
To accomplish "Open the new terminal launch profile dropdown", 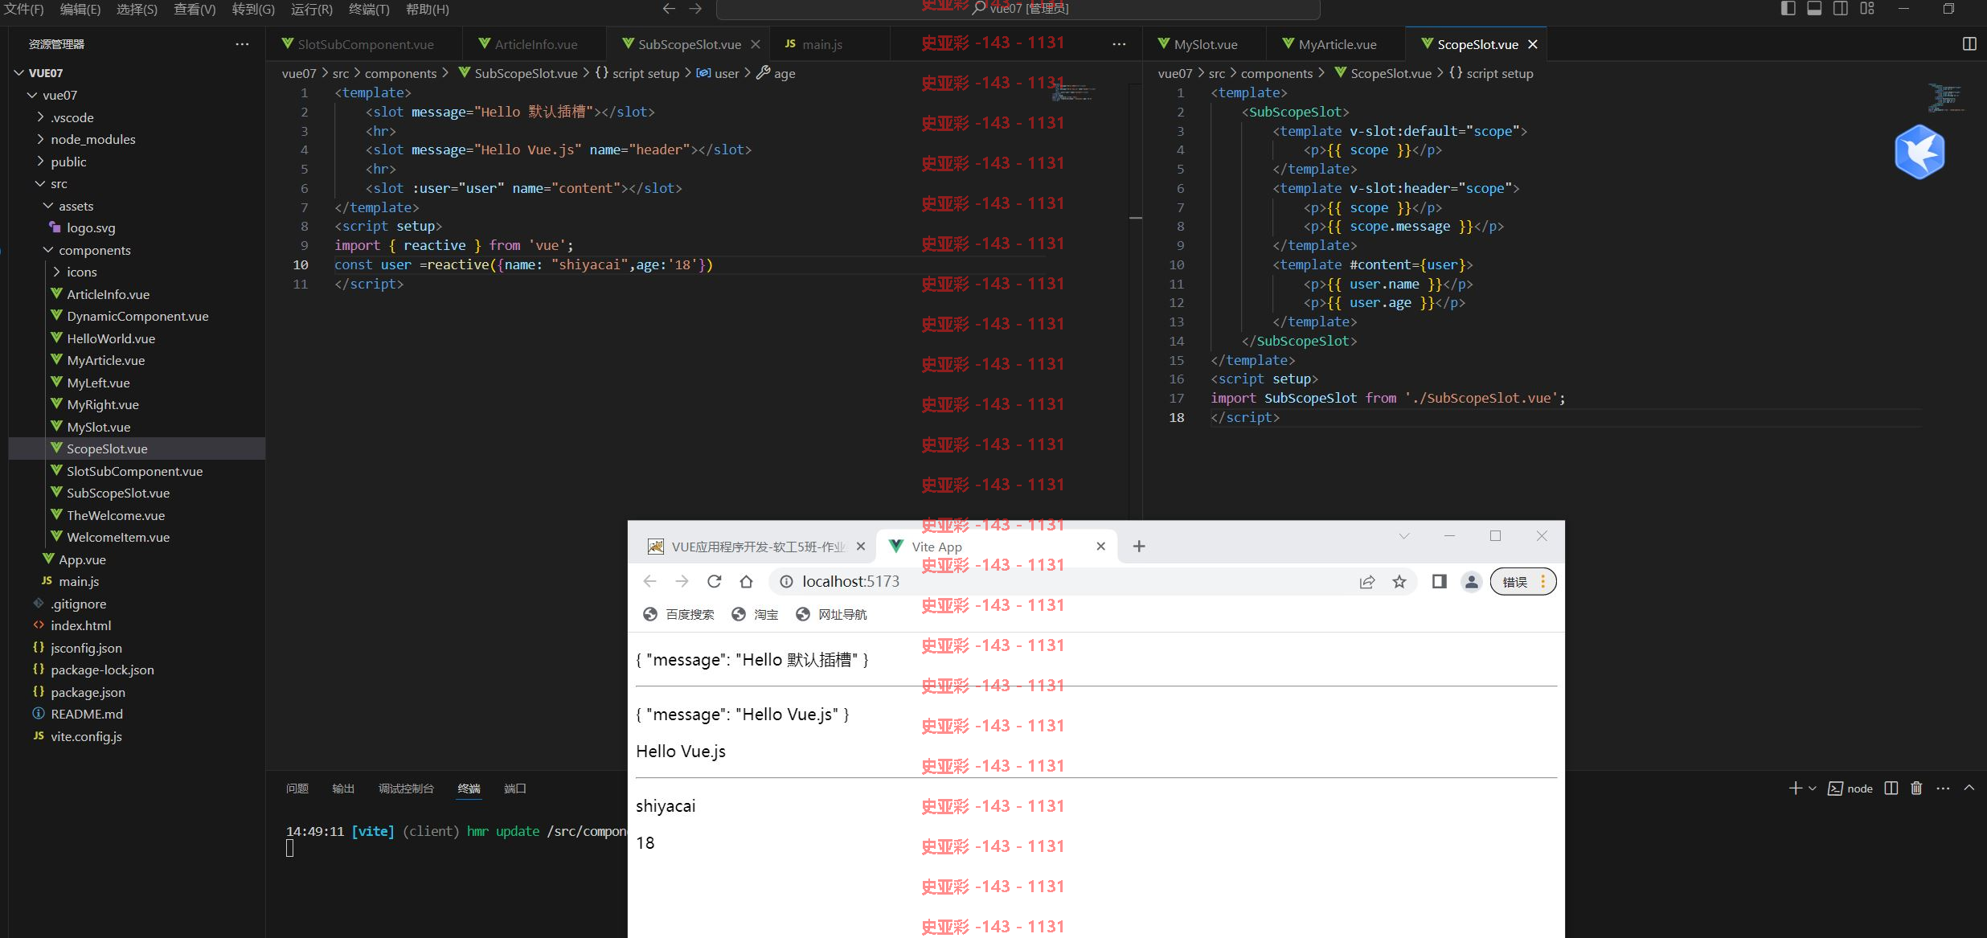I will (1813, 788).
